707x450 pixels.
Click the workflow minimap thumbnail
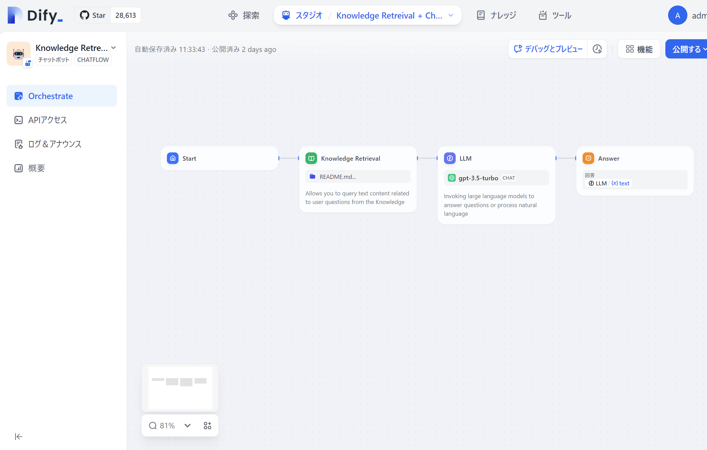coord(180,388)
